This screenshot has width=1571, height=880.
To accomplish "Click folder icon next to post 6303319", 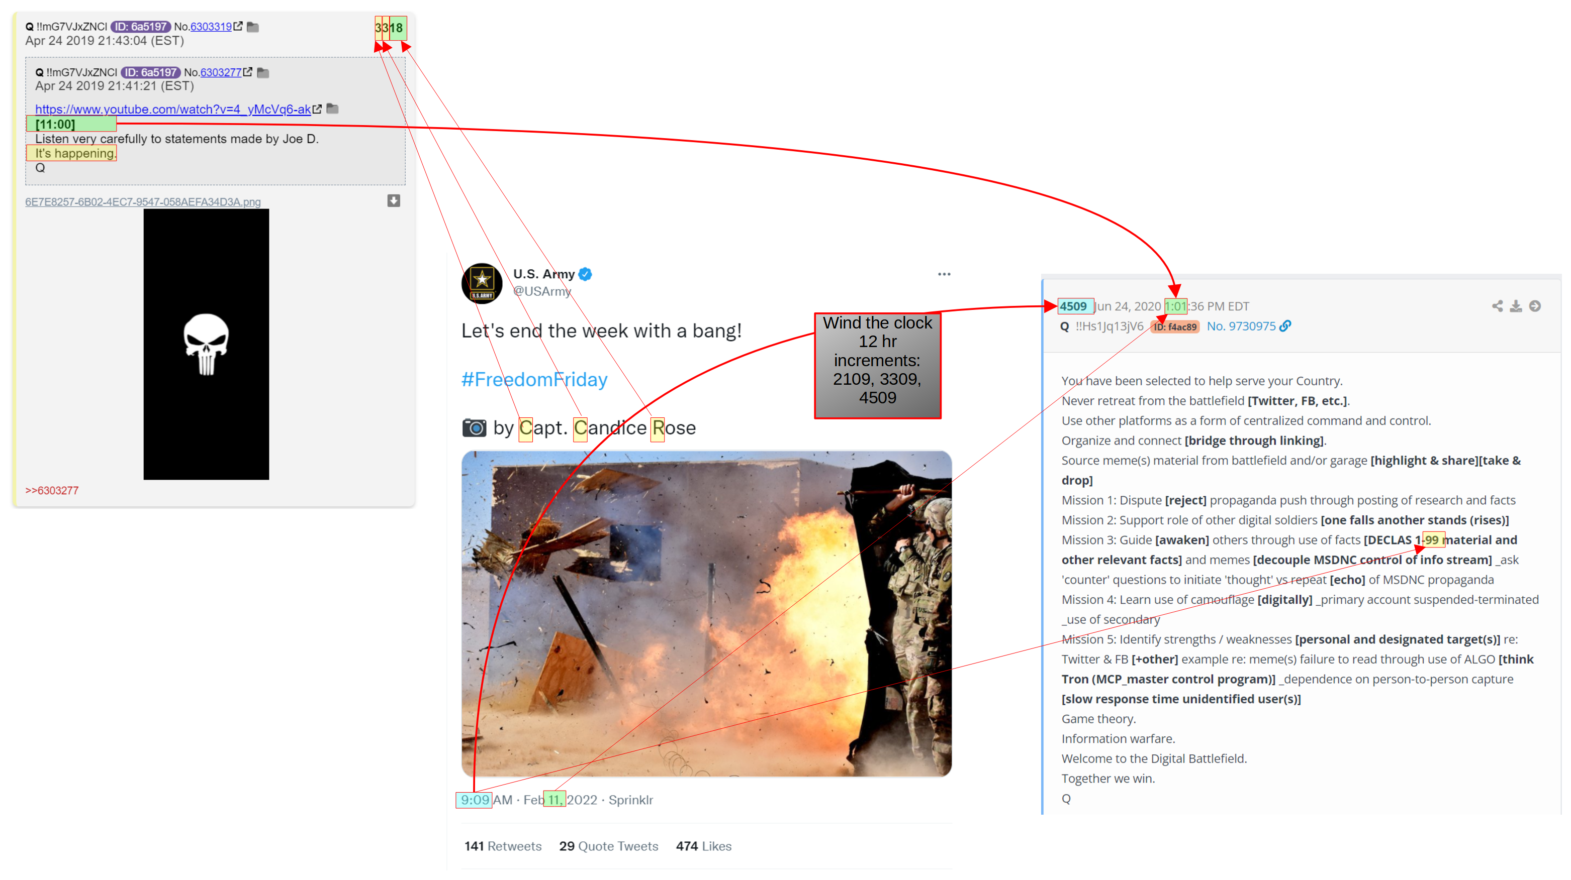I will pos(253,27).
